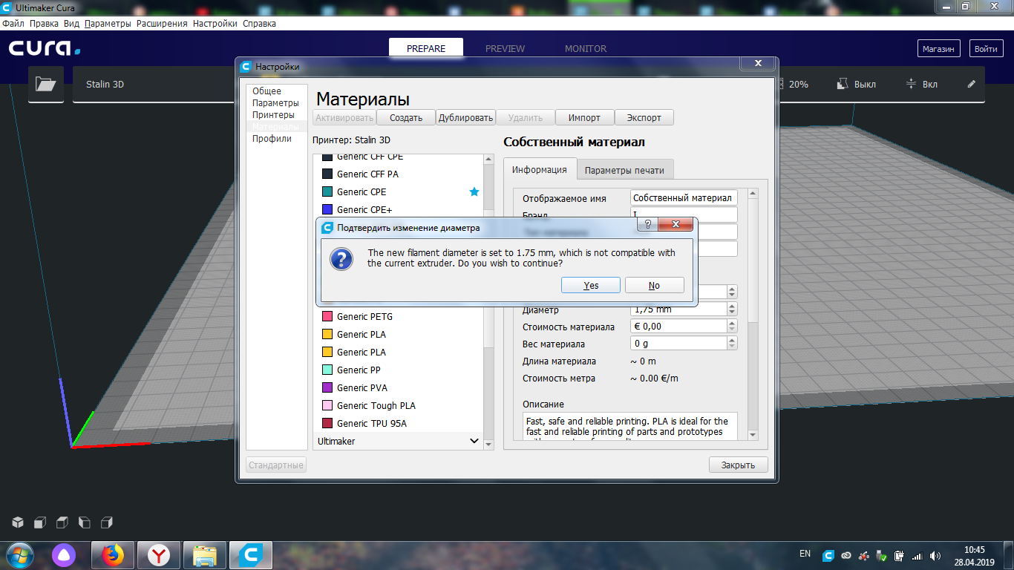
Task: Open Yandex Browser from the taskbar
Action: click(158, 555)
